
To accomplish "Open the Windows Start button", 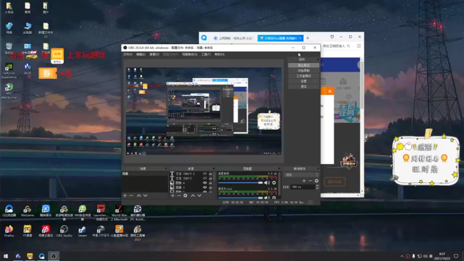I will pos(6,256).
